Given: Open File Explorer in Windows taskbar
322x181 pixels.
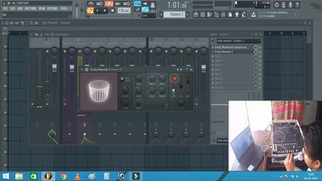Looking at the screenshot, I should tap(19, 176).
